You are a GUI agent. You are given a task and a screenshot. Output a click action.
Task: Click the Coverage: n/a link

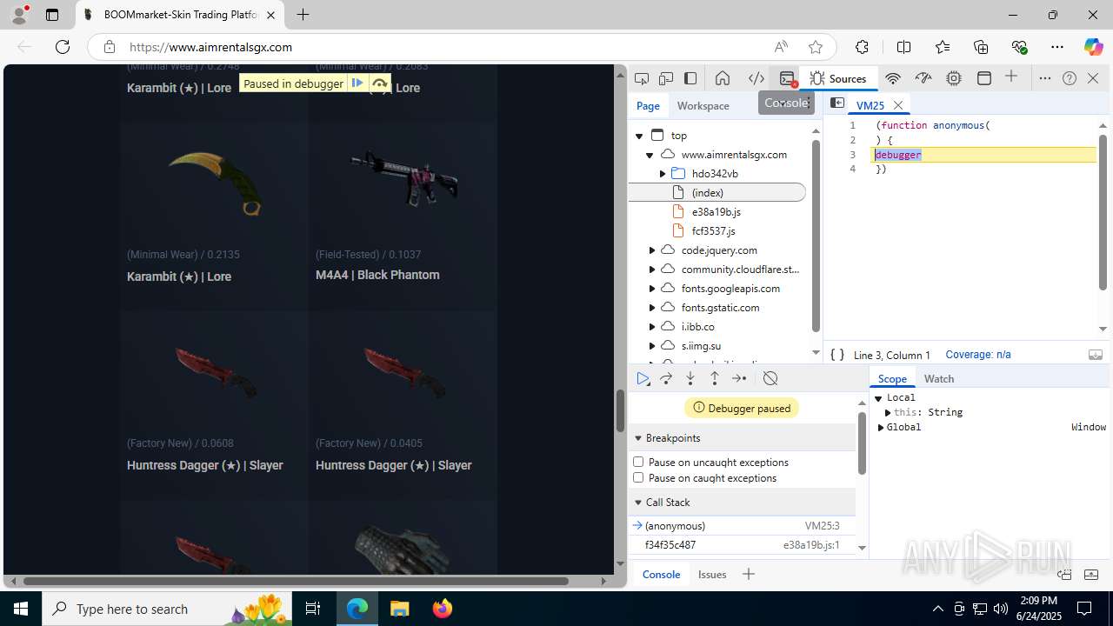[978, 355]
